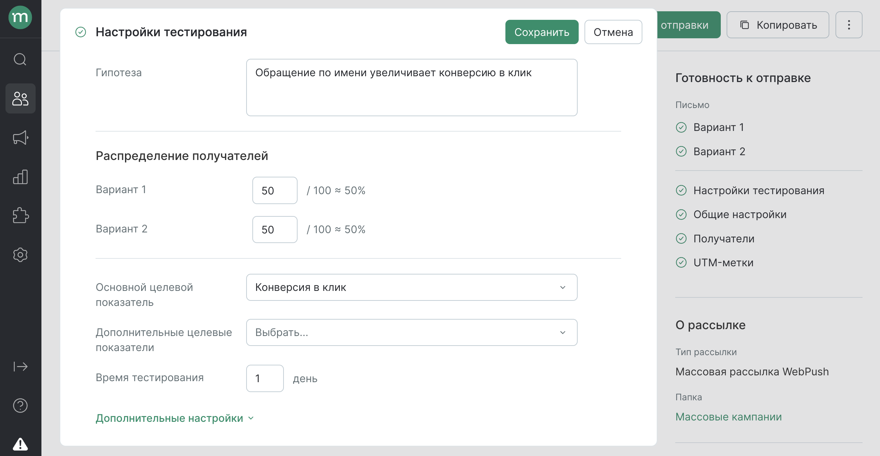Save the testing settings with Сохранить
Image resolution: width=880 pixels, height=456 pixels.
[542, 32]
